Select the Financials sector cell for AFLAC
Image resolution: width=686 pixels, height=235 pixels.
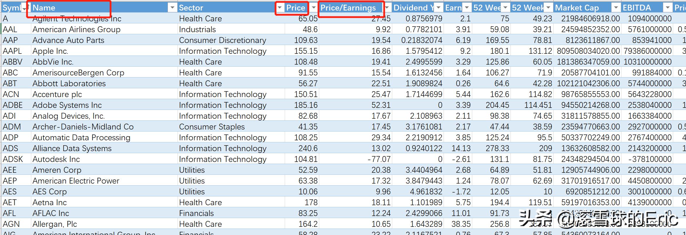click(196, 213)
